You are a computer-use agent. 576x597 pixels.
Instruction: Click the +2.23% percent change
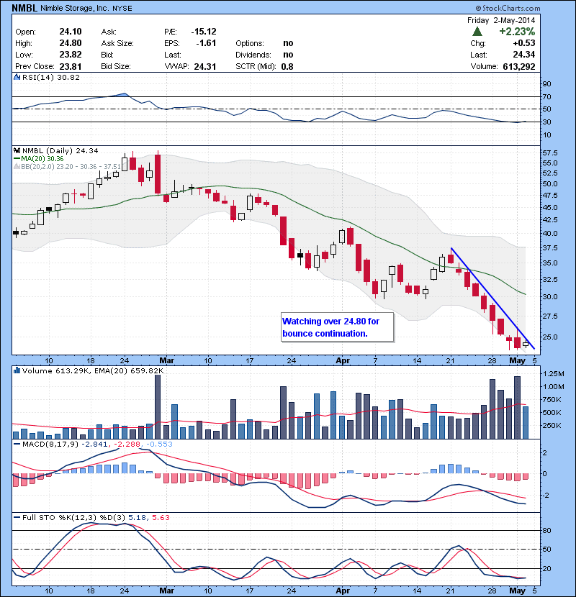[517, 32]
